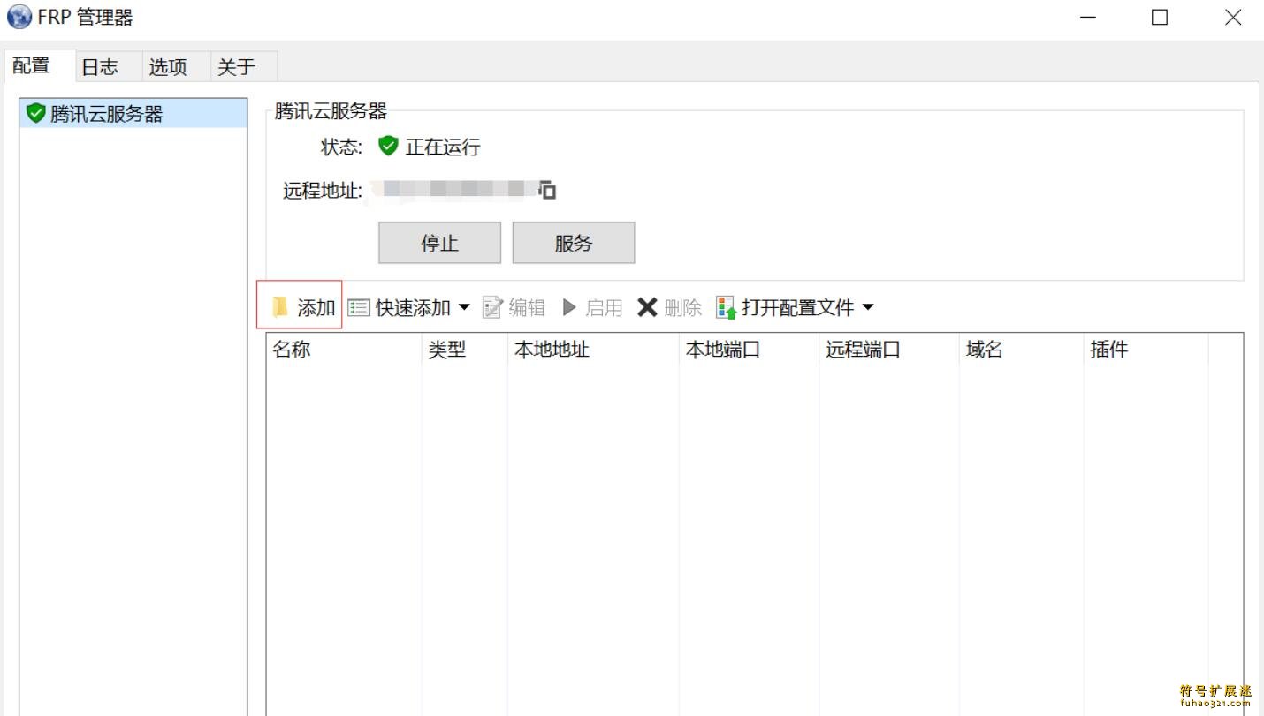
Task: Select 腾讯云服务器 in the config list
Action: [133, 113]
